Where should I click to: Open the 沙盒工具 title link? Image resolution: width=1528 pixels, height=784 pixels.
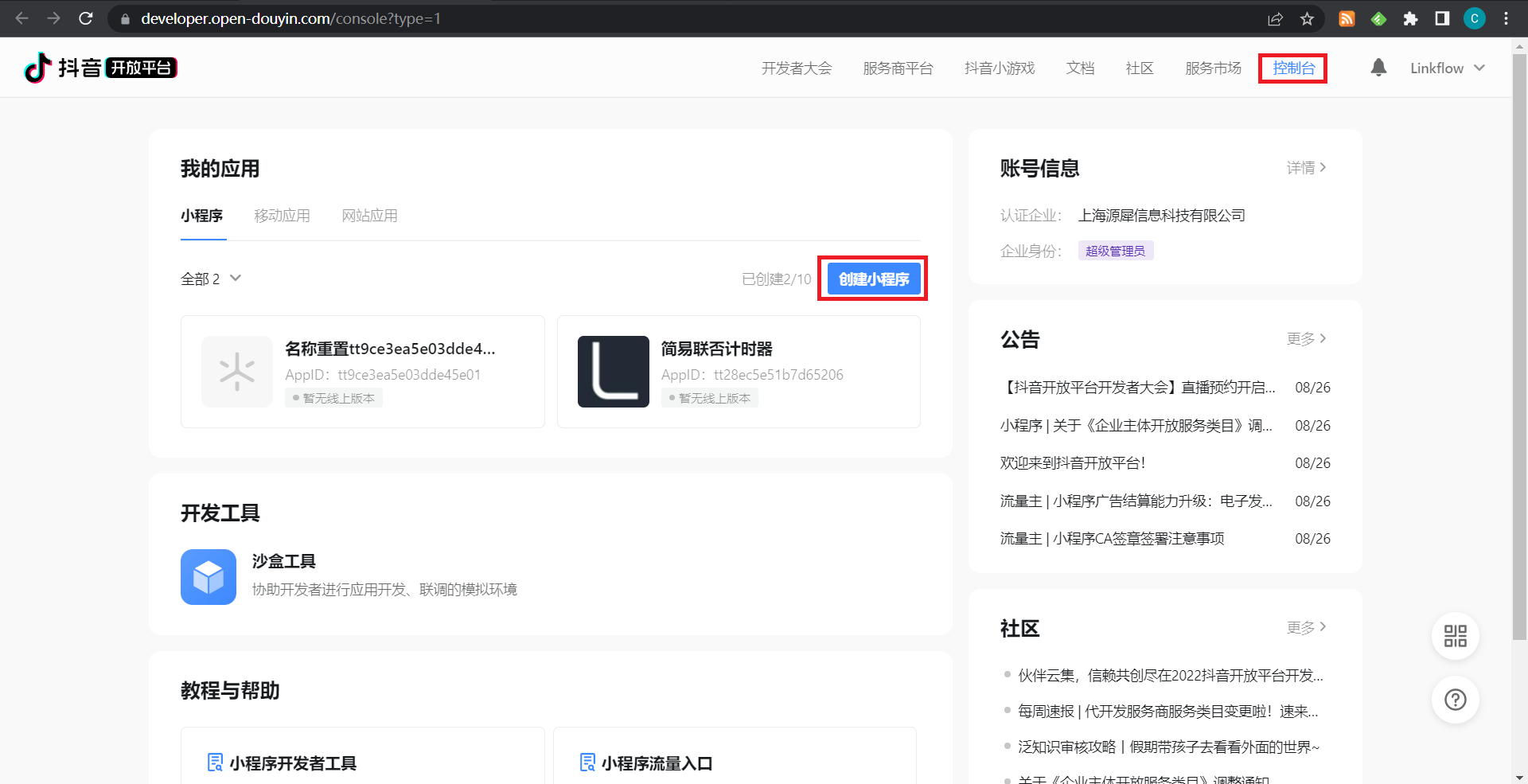(x=284, y=561)
